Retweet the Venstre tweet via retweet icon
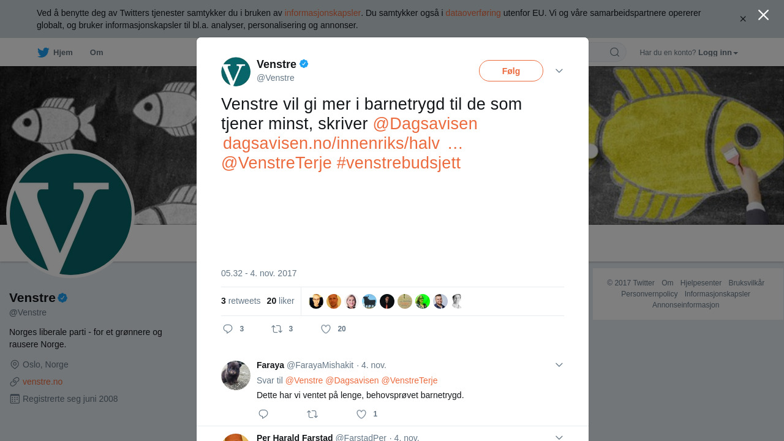This screenshot has width=784, height=441. pos(277,329)
